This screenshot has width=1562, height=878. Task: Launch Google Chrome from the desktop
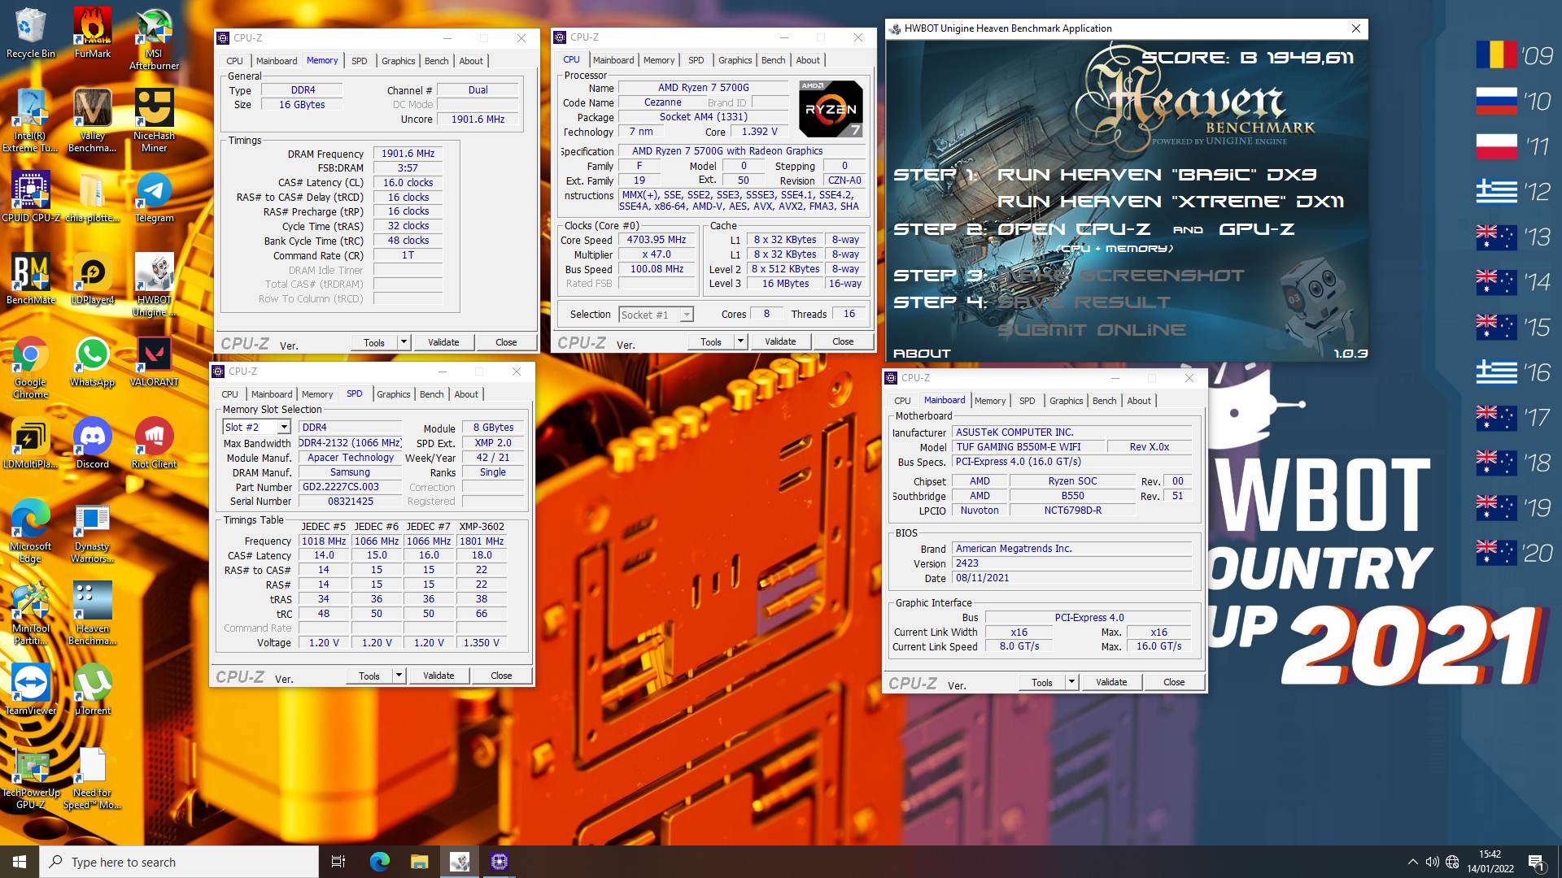30,367
